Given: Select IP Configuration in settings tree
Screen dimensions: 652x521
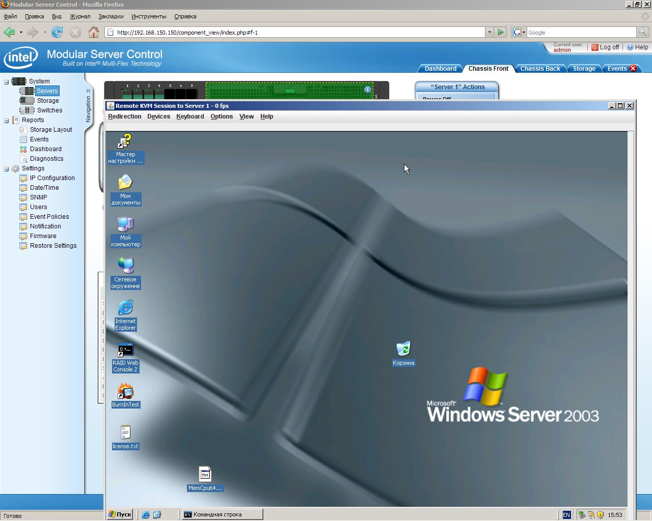Looking at the screenshot, I should point(52,178).
